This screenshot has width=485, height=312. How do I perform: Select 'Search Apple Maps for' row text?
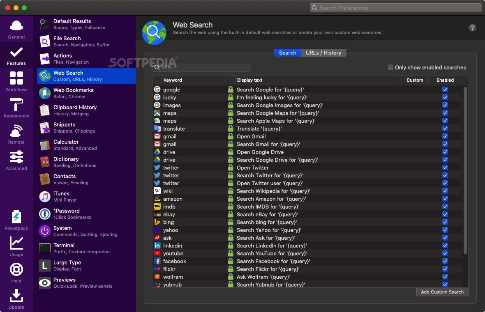click(276, 121)
